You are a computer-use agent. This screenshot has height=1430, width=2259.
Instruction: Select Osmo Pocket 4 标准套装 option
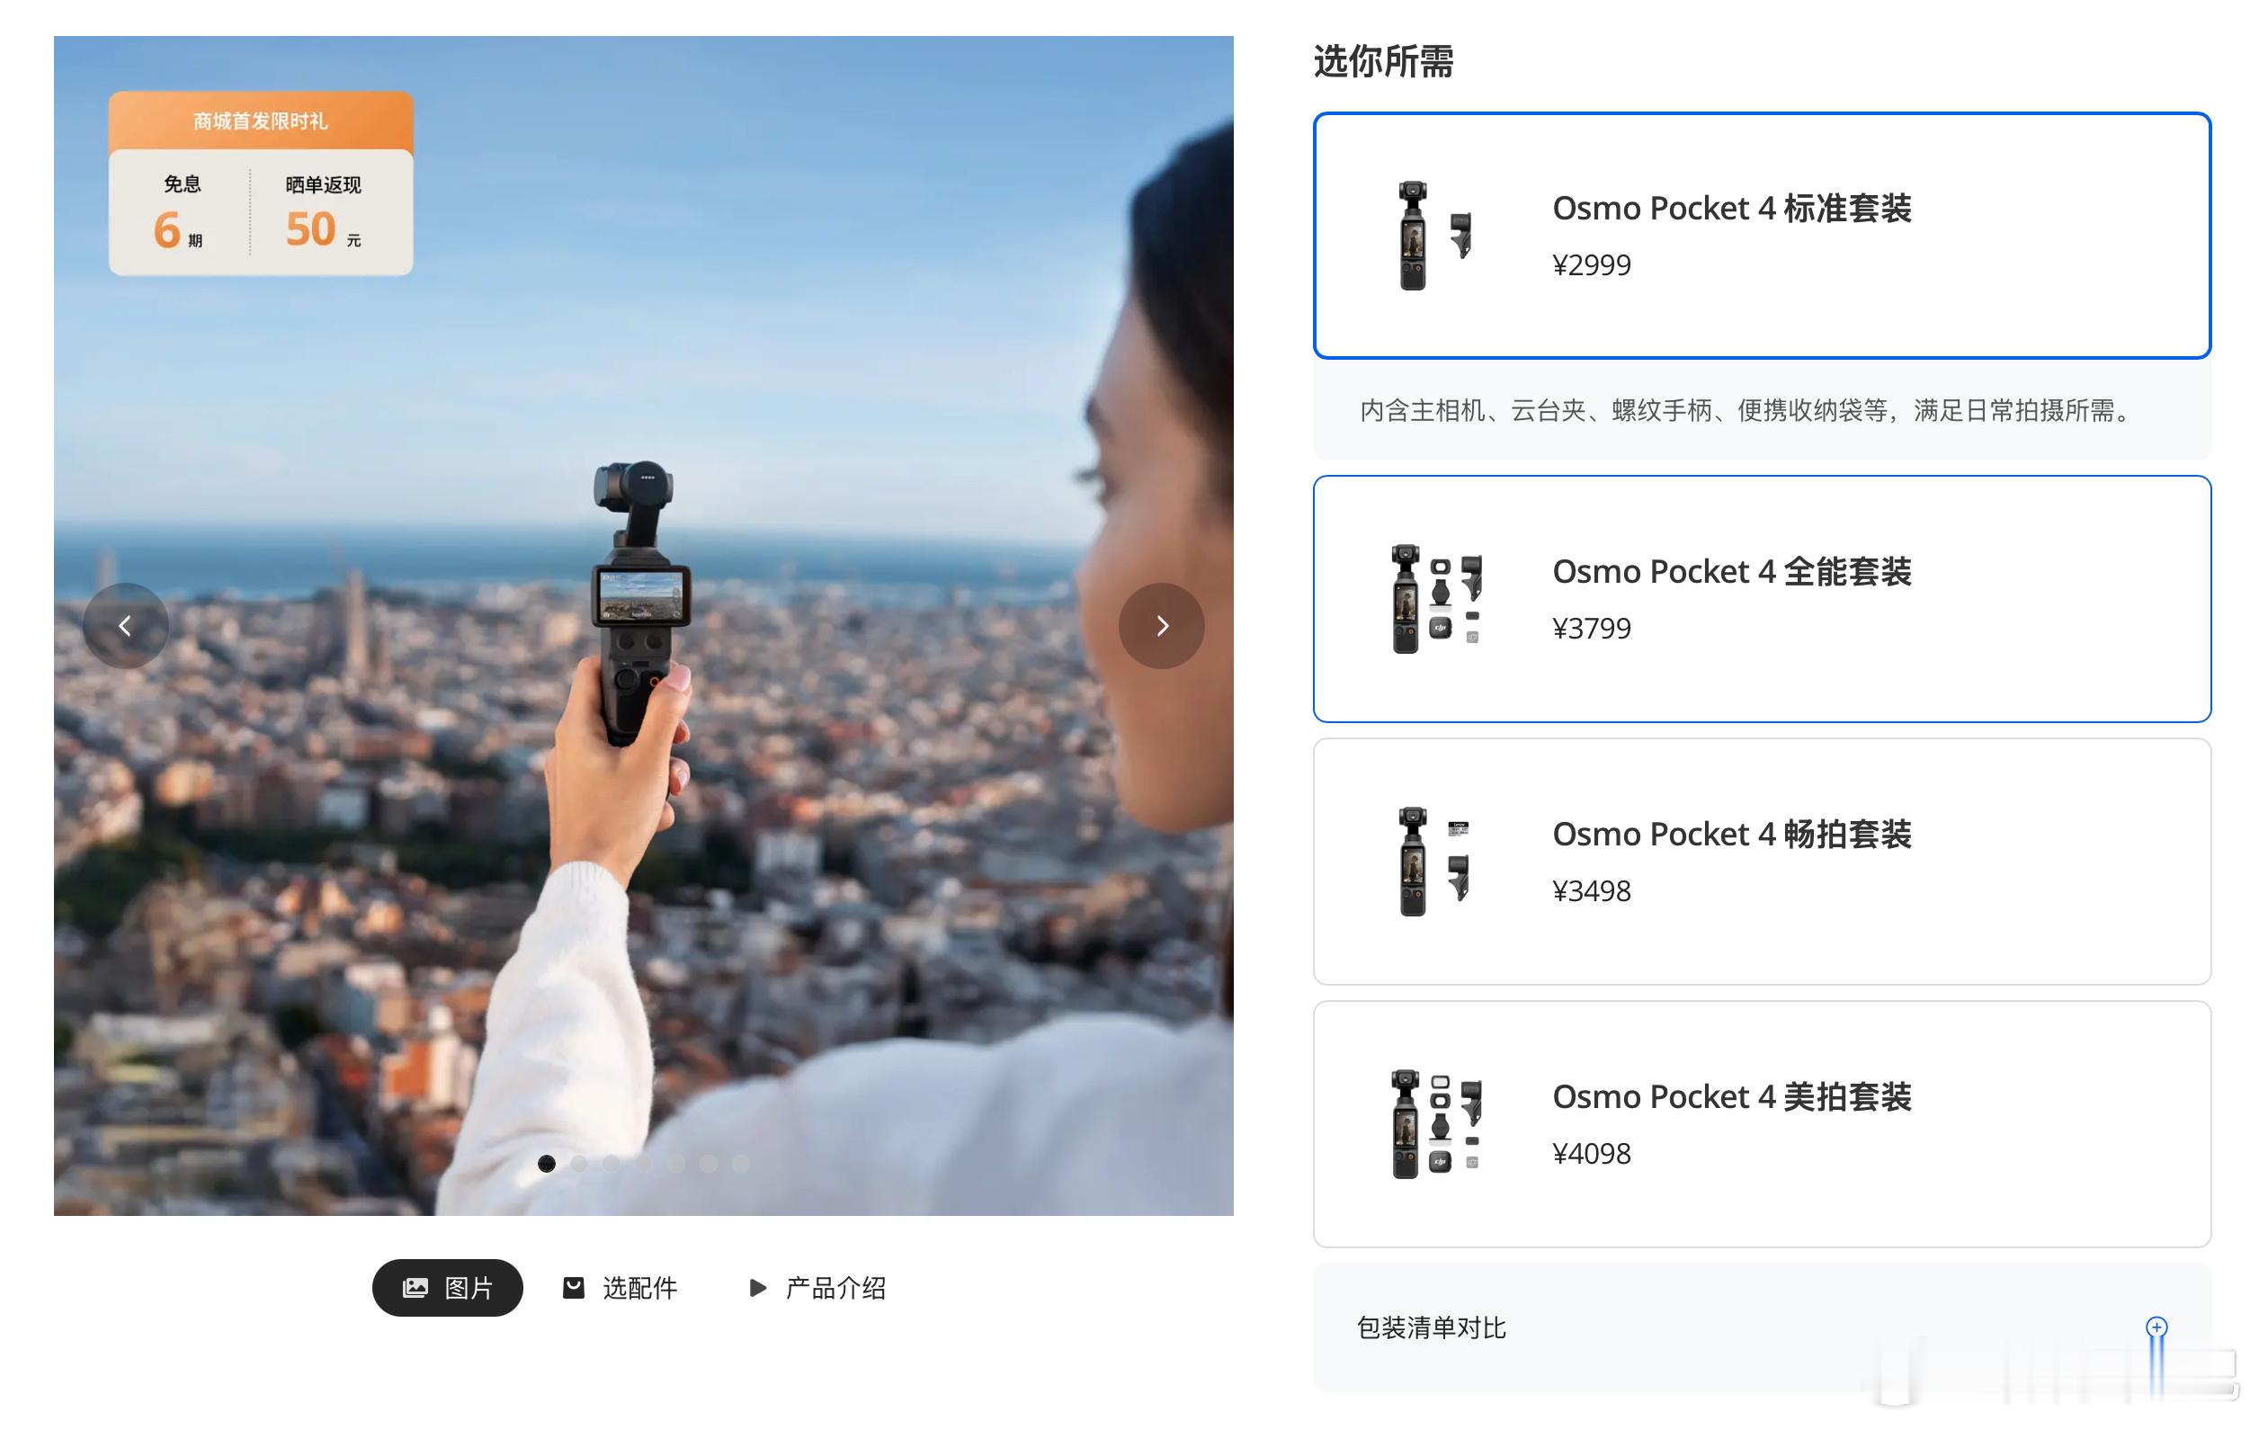tap(1761, 236)
